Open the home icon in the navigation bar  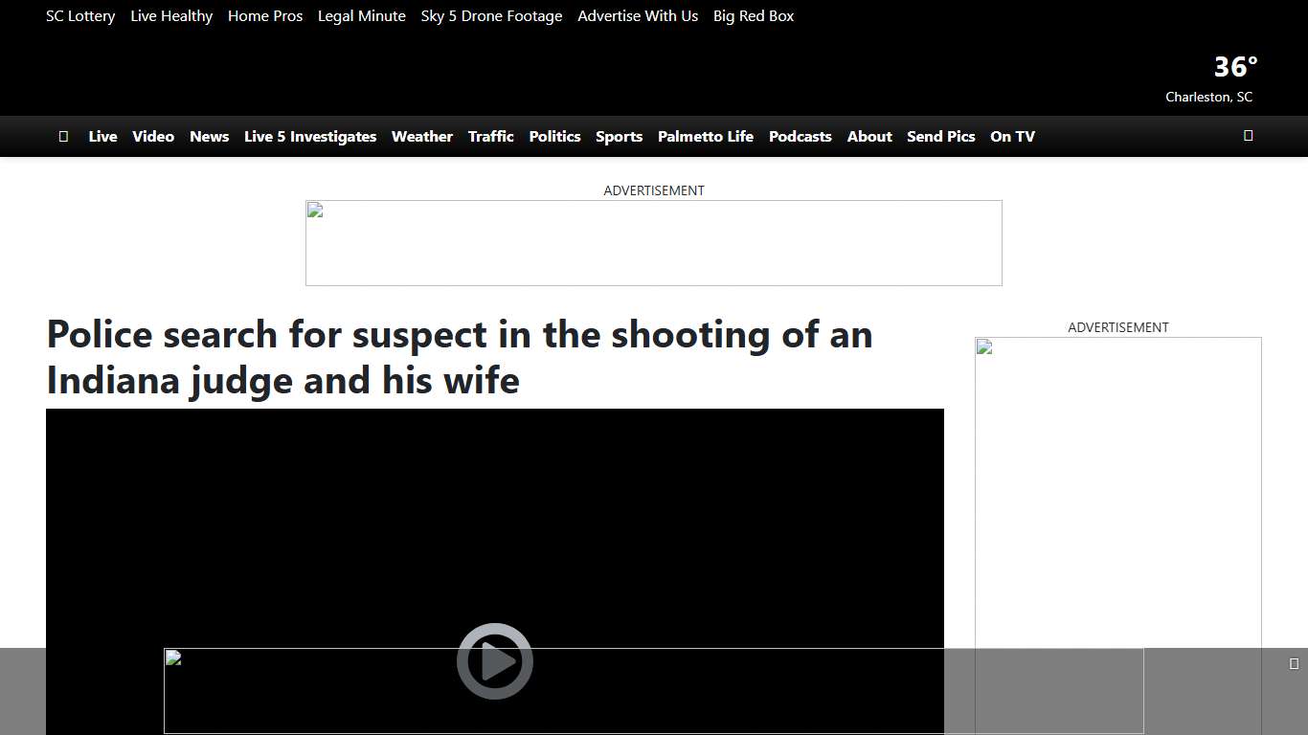pyautogui.click(x=63, y=136)
